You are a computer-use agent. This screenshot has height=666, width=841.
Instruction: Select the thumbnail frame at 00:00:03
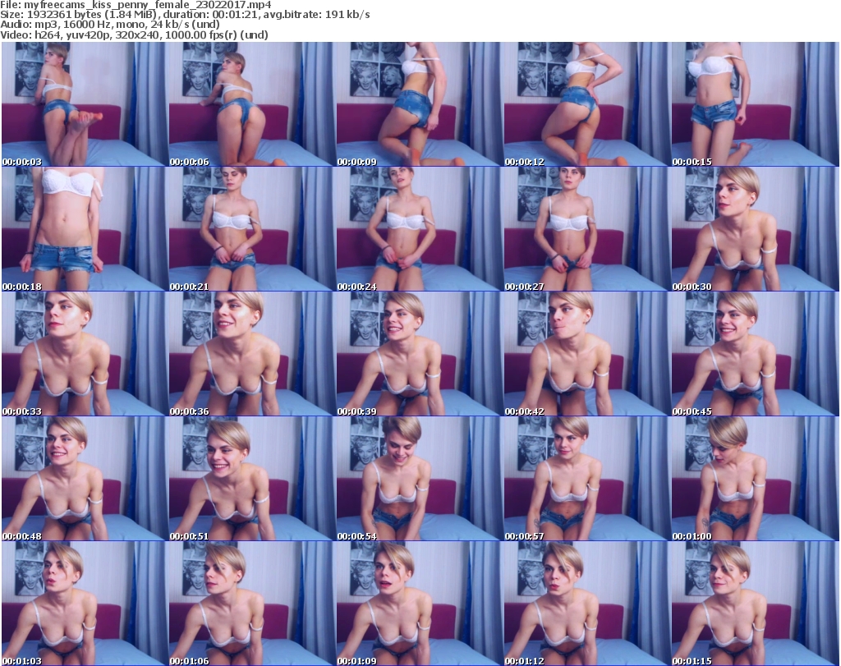pos(84,104)
